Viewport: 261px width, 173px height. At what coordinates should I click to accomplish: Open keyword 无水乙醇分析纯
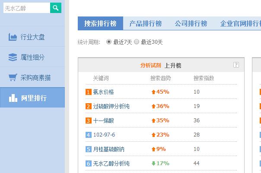(x=111, y=163)
